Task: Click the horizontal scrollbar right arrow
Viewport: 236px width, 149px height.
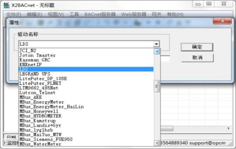Action: tap(229, 128)
